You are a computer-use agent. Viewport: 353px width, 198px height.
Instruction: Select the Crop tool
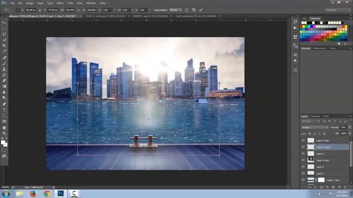pyautogui.click(x=4, y=46)
